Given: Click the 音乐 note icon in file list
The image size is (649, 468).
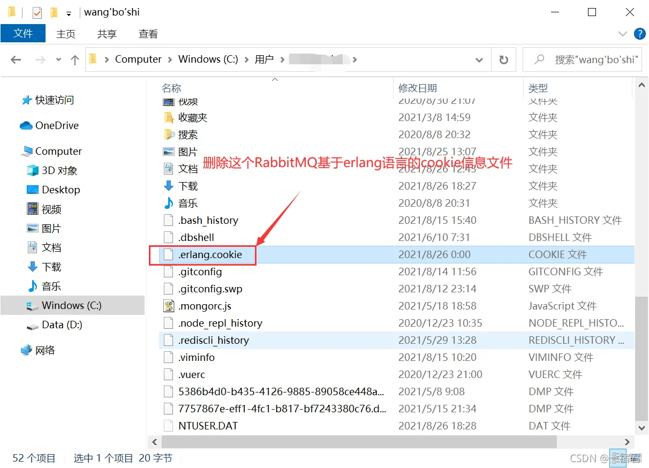Looking at the screenshot, I should pyautogui.click(x=169, y=203).
